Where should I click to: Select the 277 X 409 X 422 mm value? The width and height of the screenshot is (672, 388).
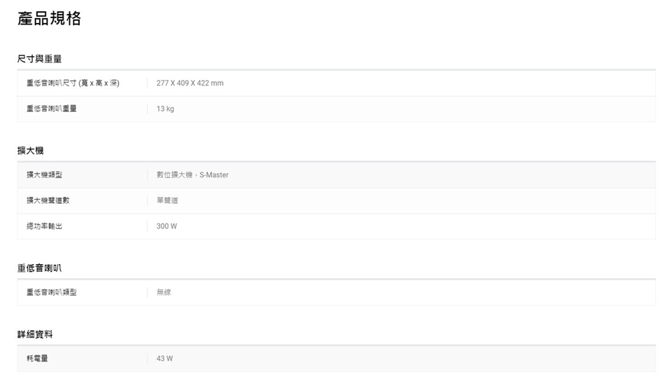[190, 83]
